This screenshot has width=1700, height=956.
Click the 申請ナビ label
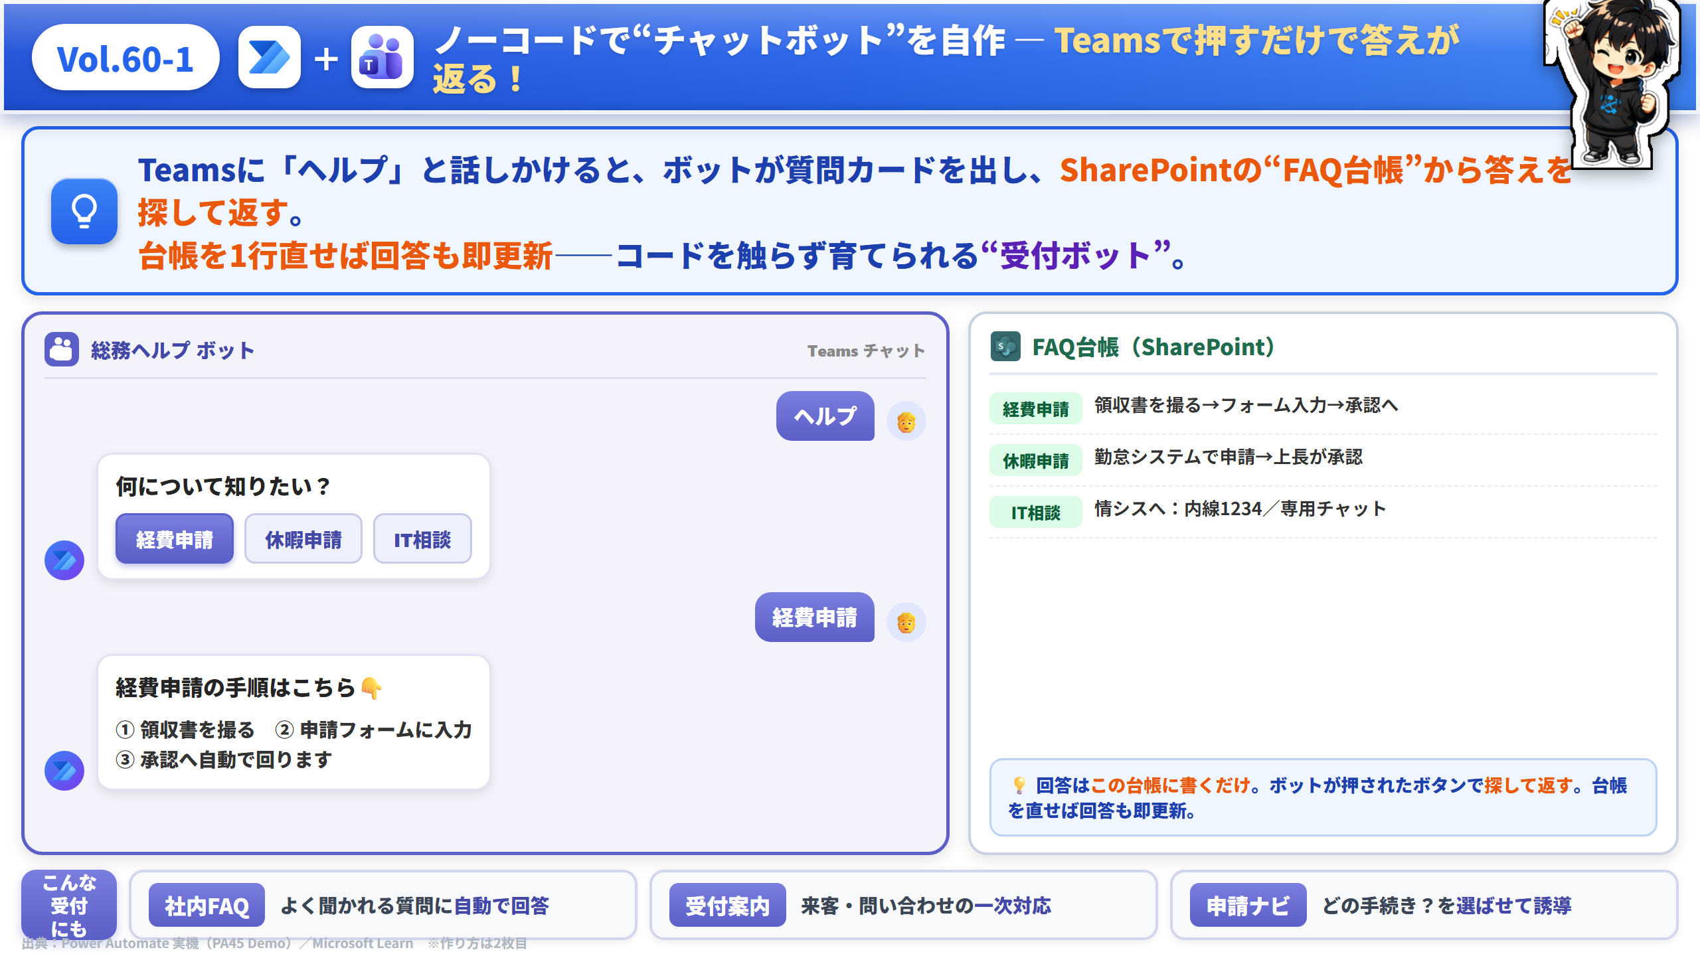(1248, 905)
